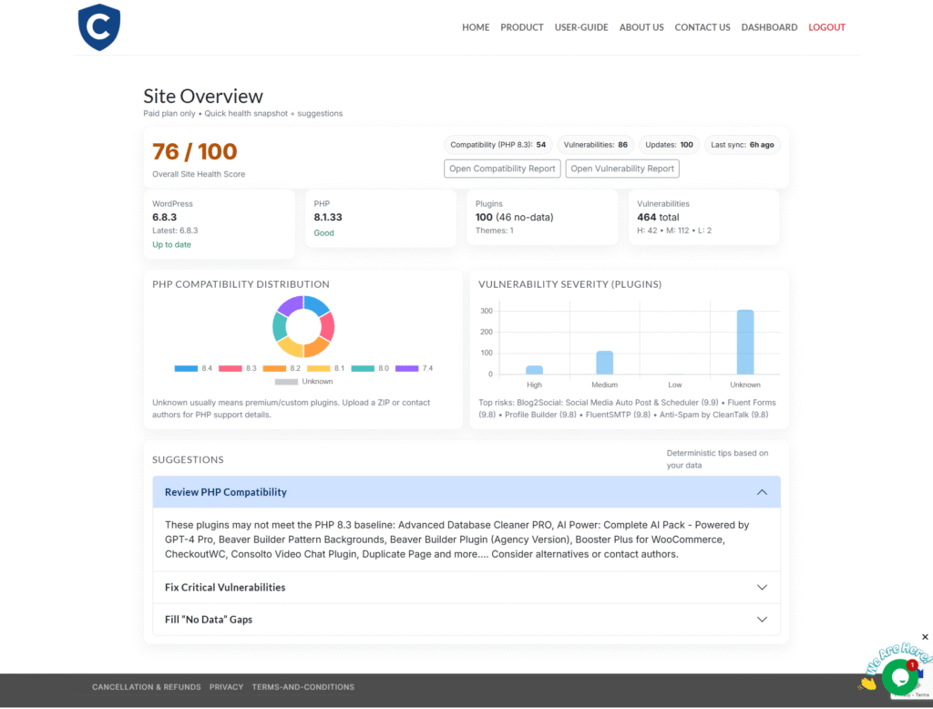Toggle the 7.4 purple legend swatch

407,368
